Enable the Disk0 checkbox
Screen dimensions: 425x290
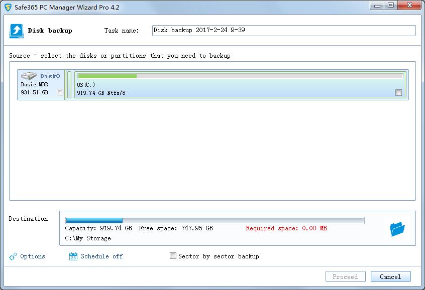pos(60,92)
